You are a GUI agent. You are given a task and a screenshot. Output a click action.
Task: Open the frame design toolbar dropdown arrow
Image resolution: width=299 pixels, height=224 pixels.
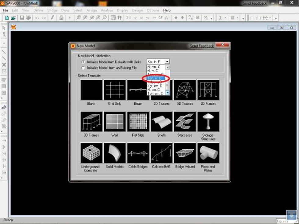225,18
